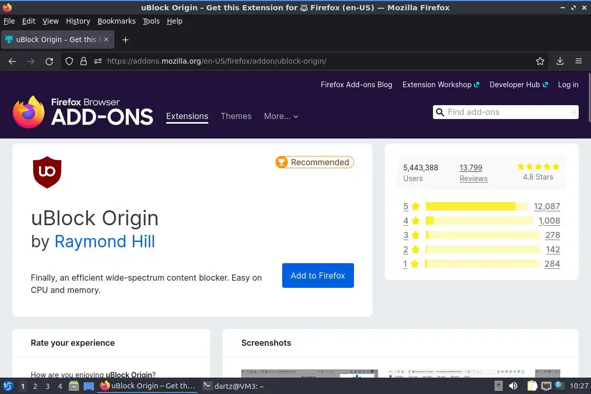Viewport: 591px width, 394px height.
Task: Click the display tray icon
Action: [x=546, y=386]
